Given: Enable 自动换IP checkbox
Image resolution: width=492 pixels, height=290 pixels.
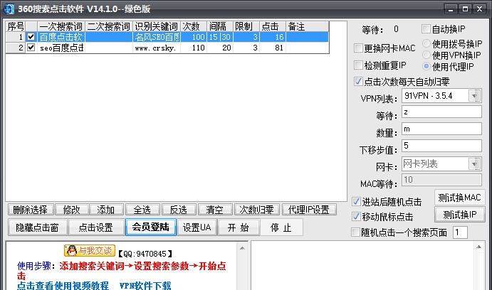Looking at the screenshot, I should (x=426, y=29).
